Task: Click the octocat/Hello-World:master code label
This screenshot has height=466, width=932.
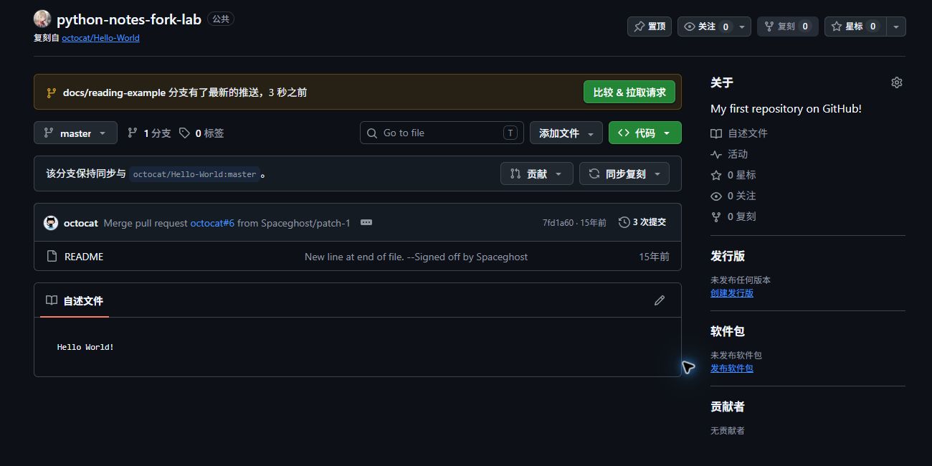Action: 194,174
